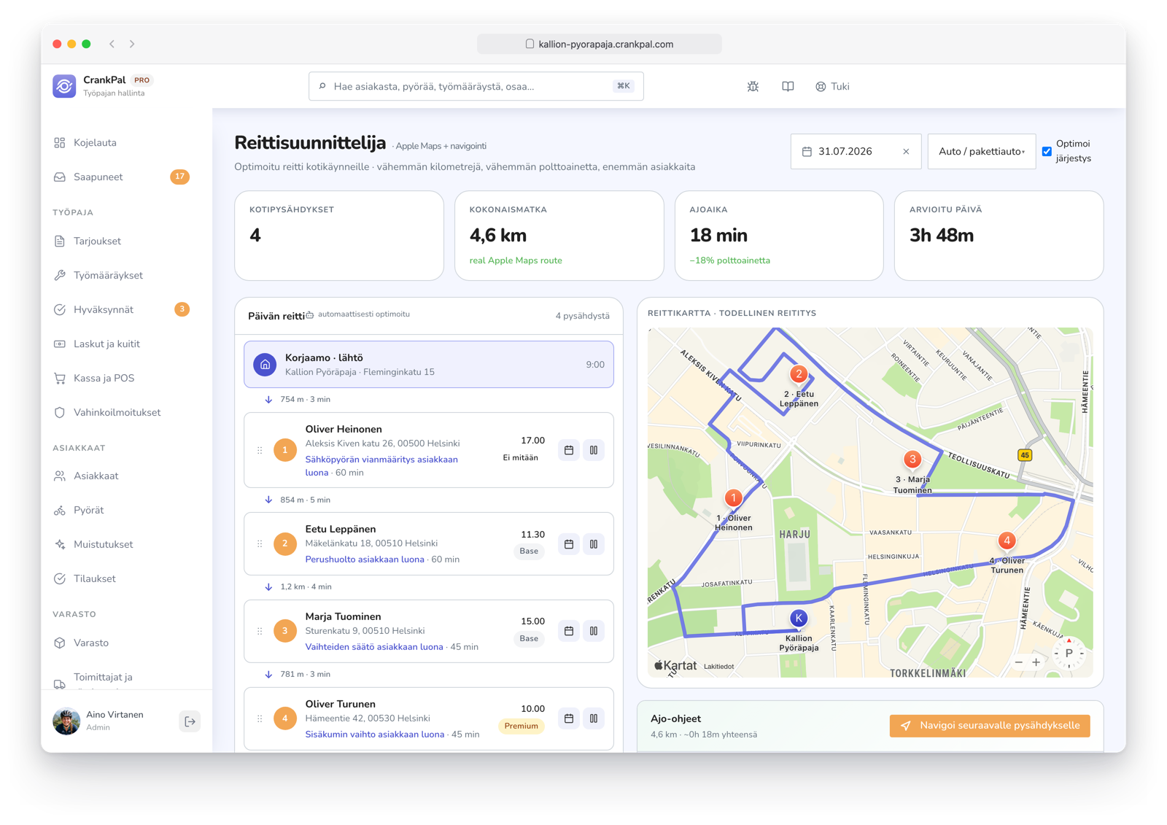Open the bug report icon in header

(x=753, y=86)
